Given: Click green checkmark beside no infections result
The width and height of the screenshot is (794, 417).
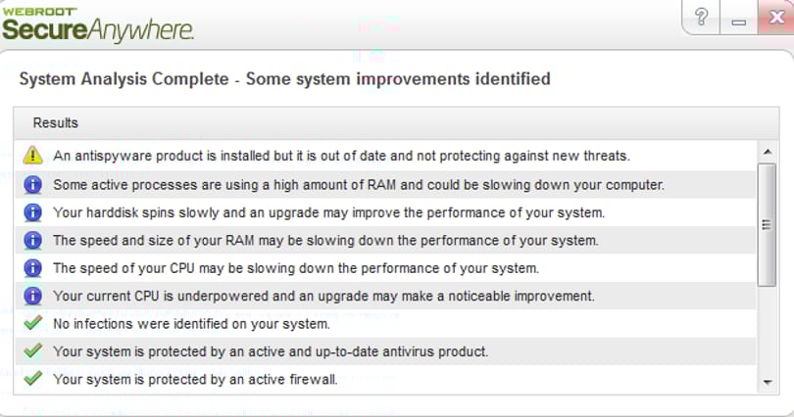Looking at the screenshot, I should tap(33, 322).
